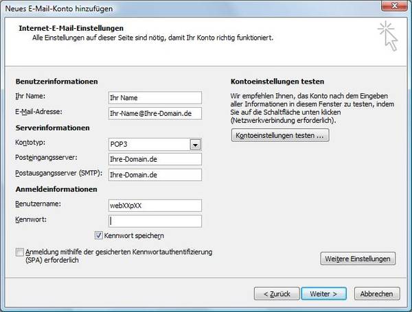Click the Postausgangsserver (SMTP) field
Image resolution: width=412 pixels, height=312 pixels.
[154, 175]
